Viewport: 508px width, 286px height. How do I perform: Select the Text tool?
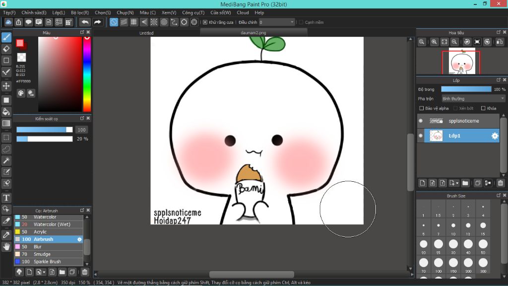click(6, 198)
